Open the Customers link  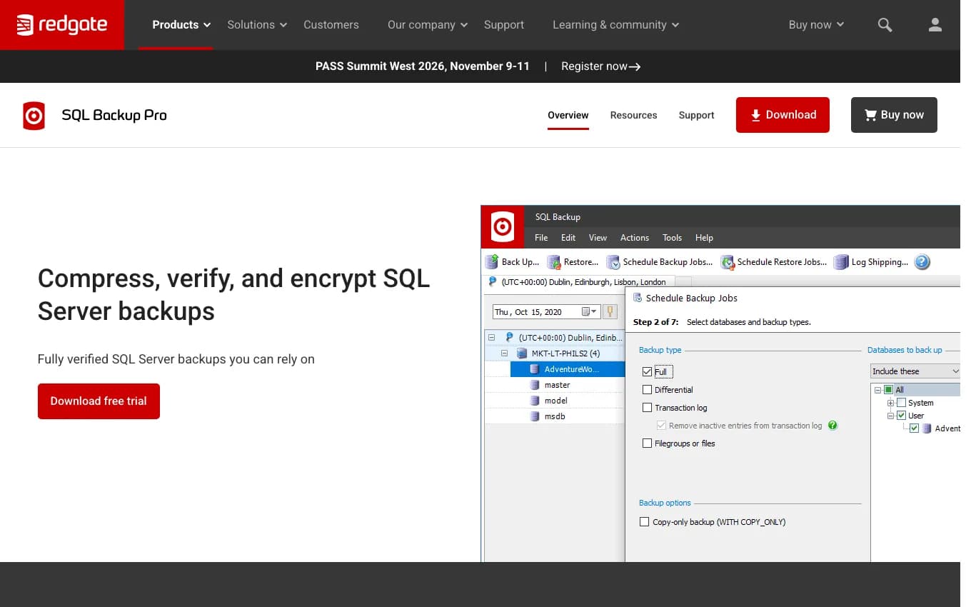pyautogui.click(x=331, y=25)
